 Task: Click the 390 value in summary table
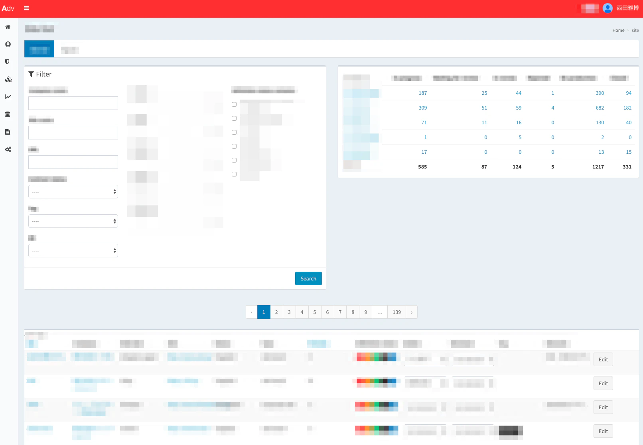point(600,93)
